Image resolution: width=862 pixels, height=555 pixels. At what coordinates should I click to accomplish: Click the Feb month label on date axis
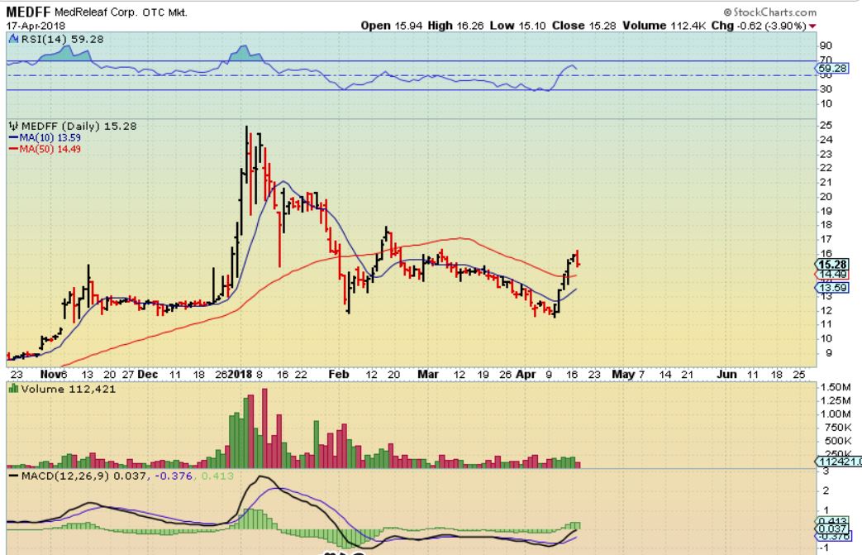339,374
